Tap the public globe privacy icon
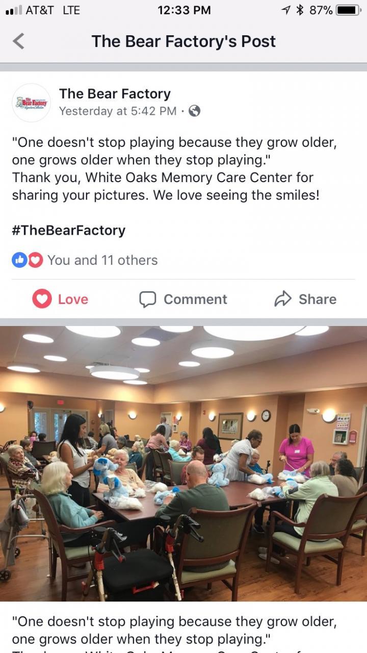The width and height of the screenshot is (367, 653). (x=194, y=111)
